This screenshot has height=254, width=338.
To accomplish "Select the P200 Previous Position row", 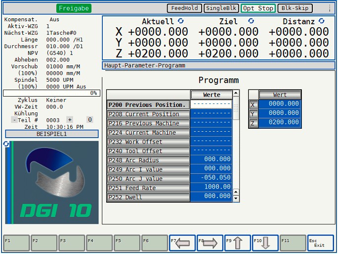I will click(x=148, y=105).
